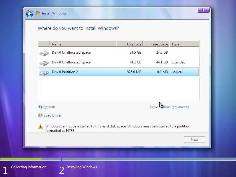The height and width of the screenshot is (177, 236).
Task: Click the Refresh link
Action: coord(49,107)
